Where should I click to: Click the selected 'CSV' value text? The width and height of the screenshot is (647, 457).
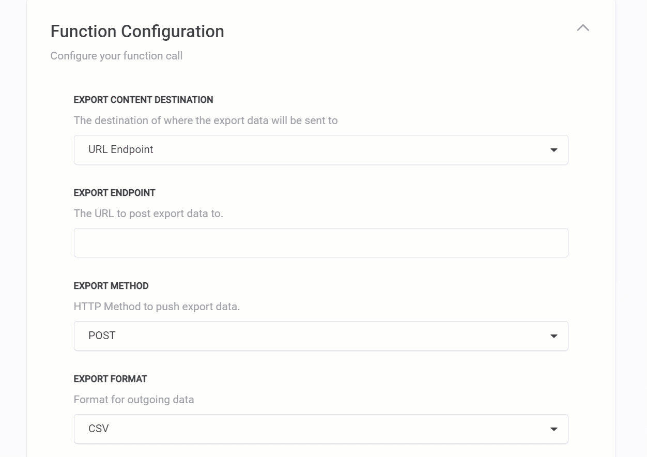point(98,429)
